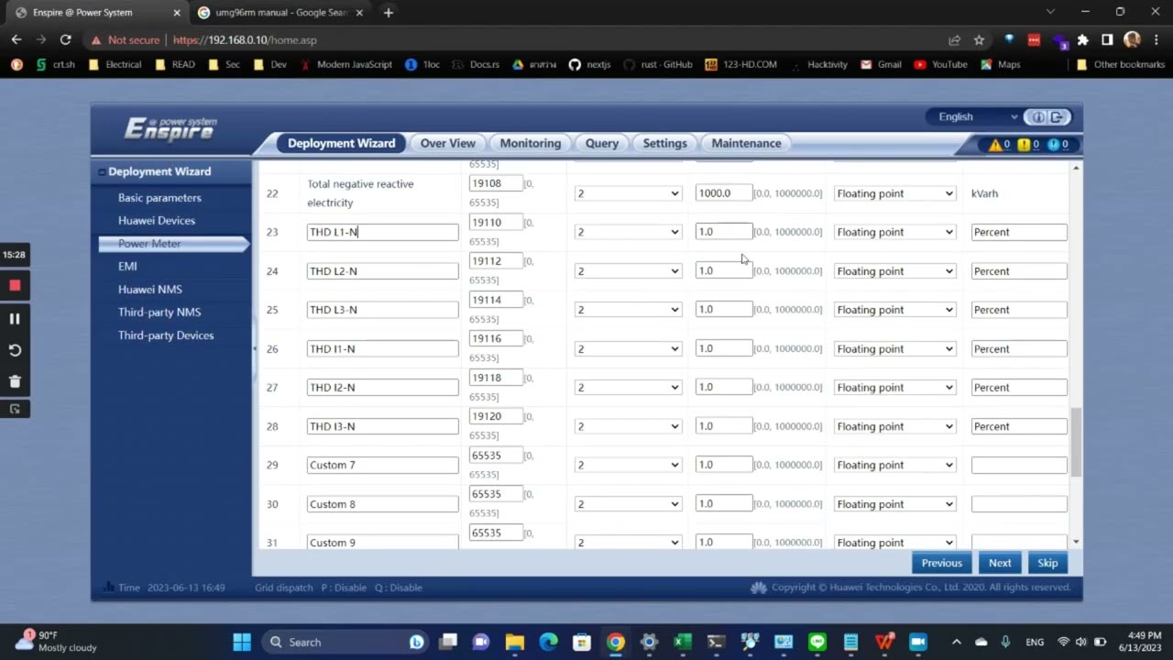Click the THD L1-N name field
The height and width of the screenshot is (660, 1173).
(382, 232)
